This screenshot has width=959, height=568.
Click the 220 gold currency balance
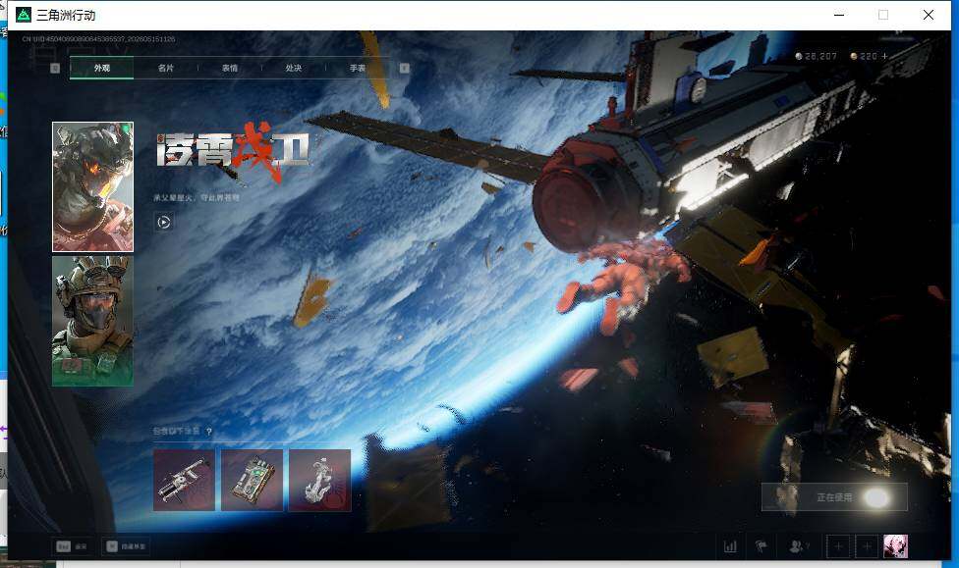tap(864, 56)
